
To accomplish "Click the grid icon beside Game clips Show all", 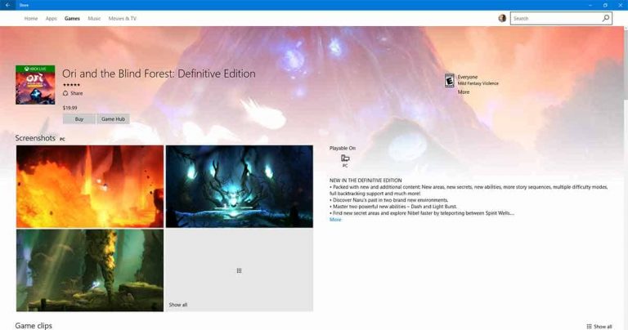I will [x=589, y=327].
